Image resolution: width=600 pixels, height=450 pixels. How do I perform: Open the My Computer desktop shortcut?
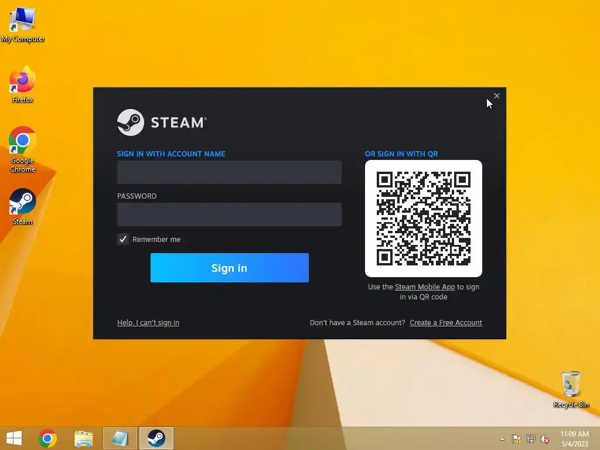click(22, 24)
